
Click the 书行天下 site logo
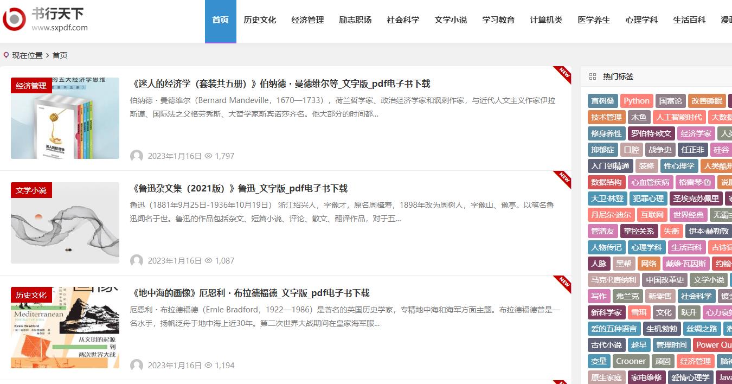45,20
